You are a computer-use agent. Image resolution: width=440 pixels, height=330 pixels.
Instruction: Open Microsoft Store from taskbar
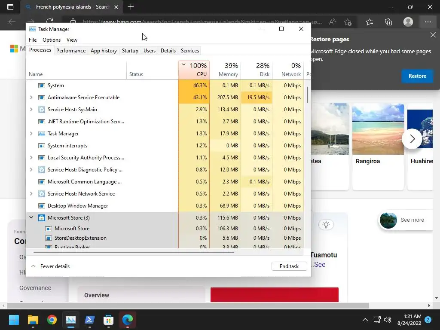[108, 320]
